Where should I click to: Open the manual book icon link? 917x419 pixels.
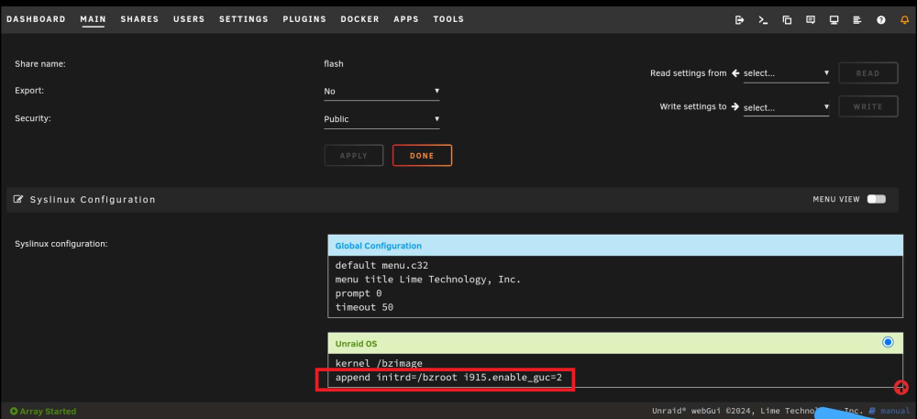pos(873,411)
